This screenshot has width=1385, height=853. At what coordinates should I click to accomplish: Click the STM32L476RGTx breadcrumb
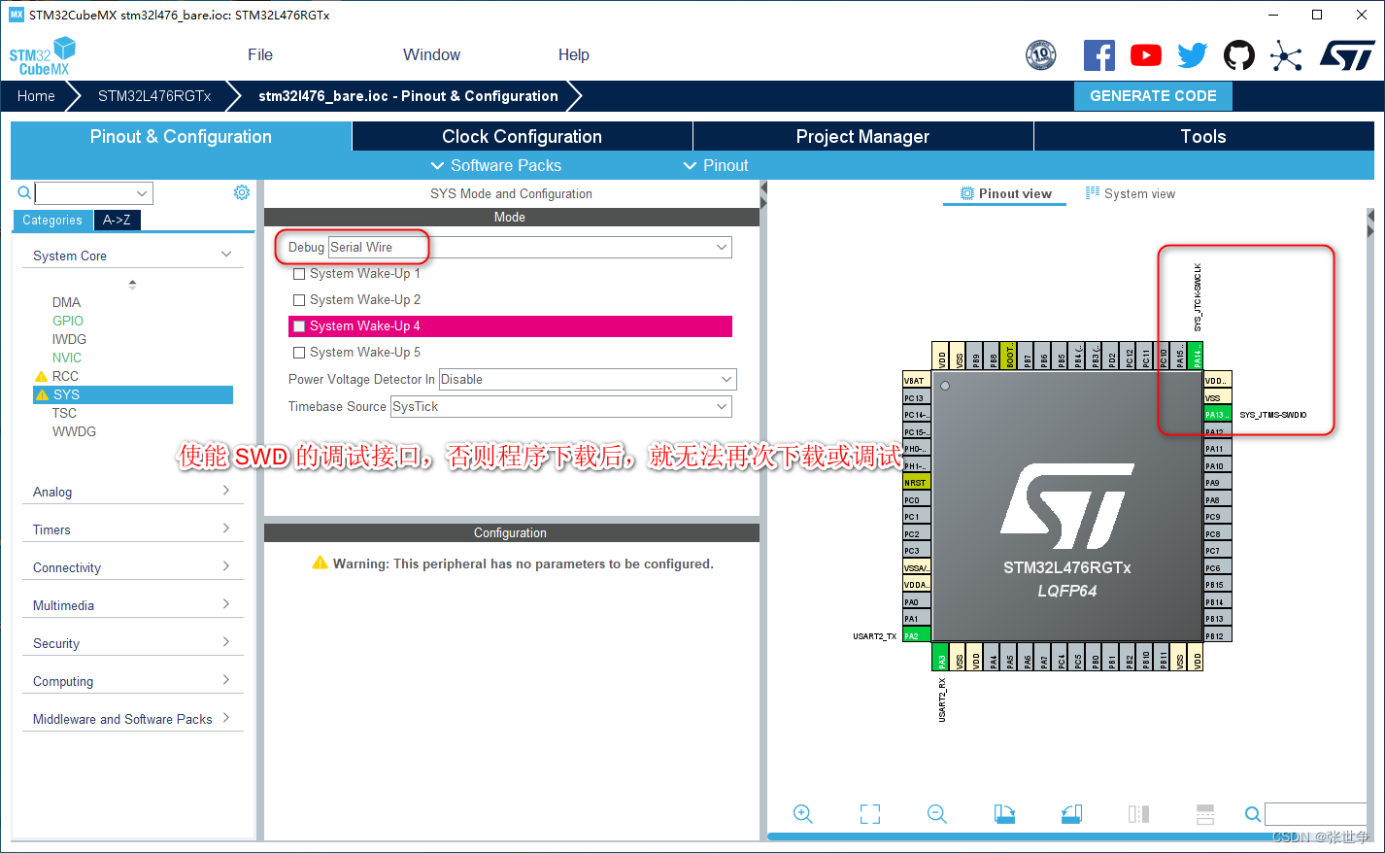pos(154,96)
